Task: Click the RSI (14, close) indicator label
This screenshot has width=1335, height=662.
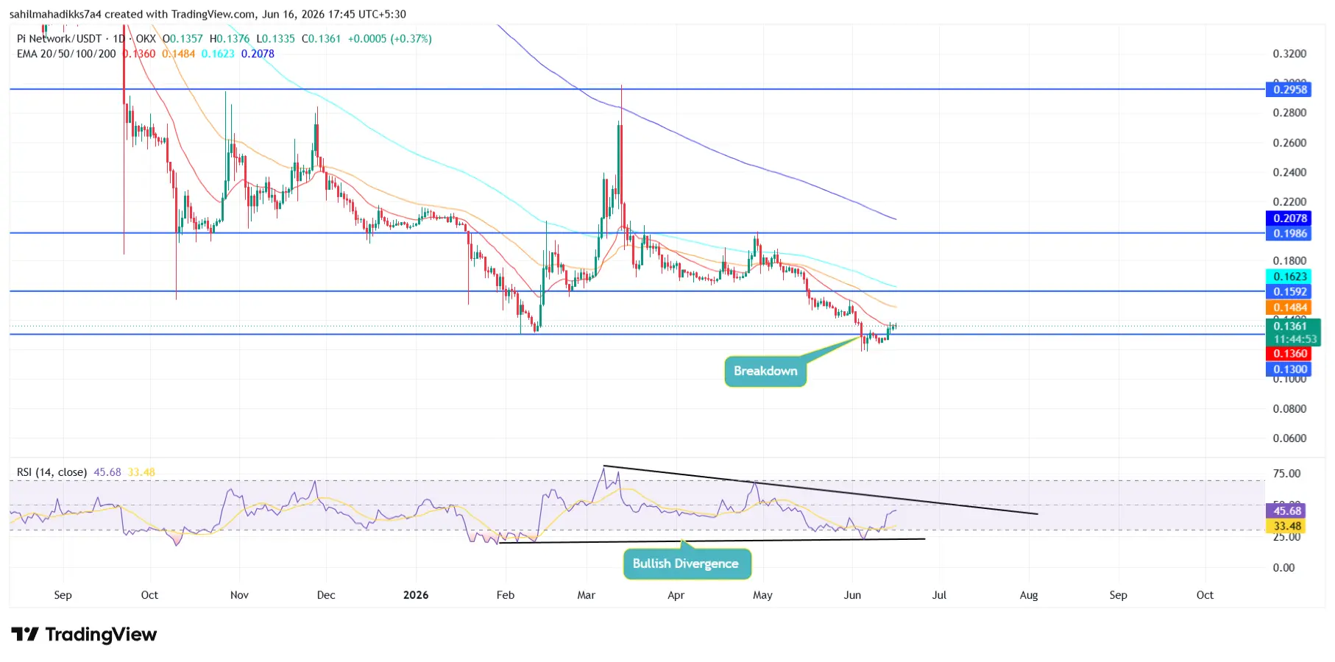Action: coord(52,472)
